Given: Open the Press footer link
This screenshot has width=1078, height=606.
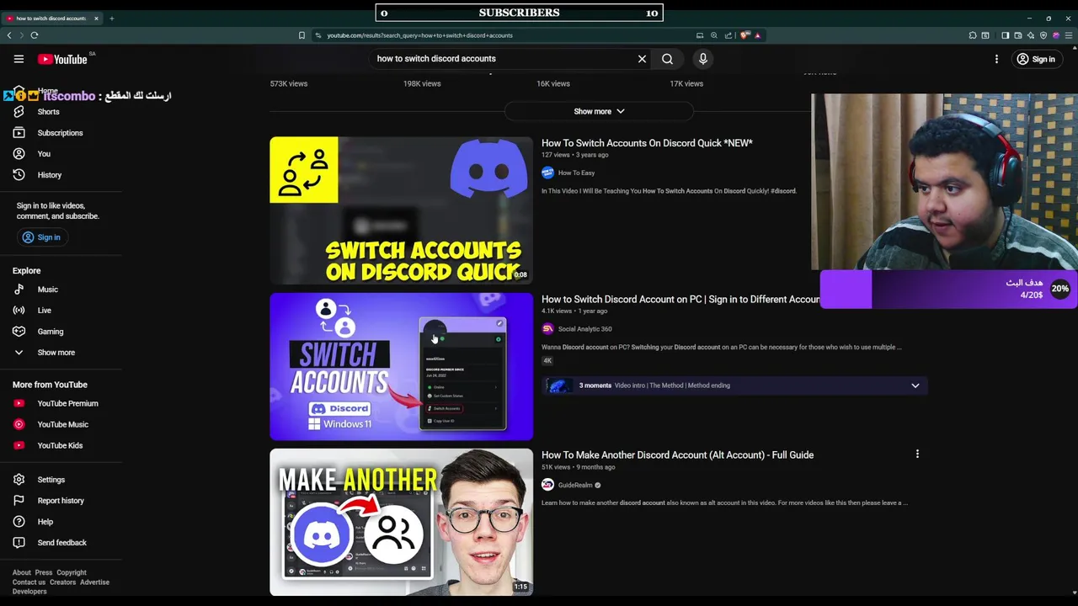Looking at the screenshot, I should tap(43, 572).
